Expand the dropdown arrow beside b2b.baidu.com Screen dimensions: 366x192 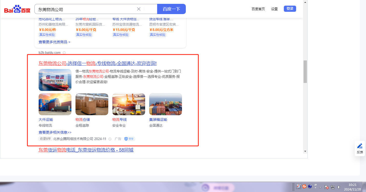tap(64, 53)
